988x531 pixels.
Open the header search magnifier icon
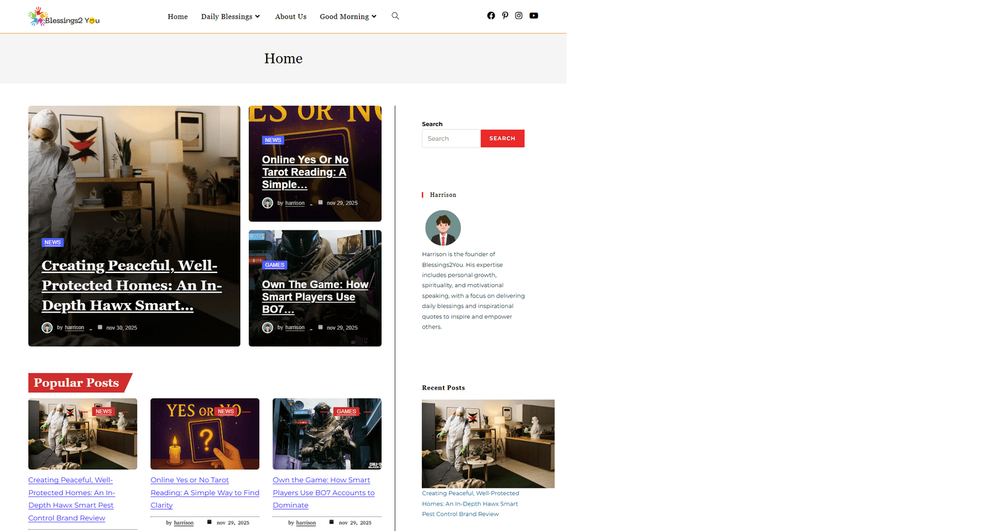pyautogui.click(x=395, y=16)
